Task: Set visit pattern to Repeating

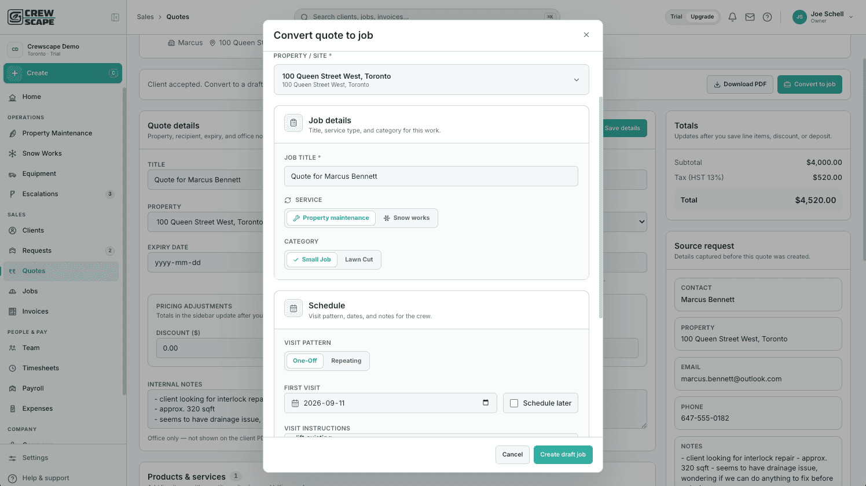Action: pos(346,361)
